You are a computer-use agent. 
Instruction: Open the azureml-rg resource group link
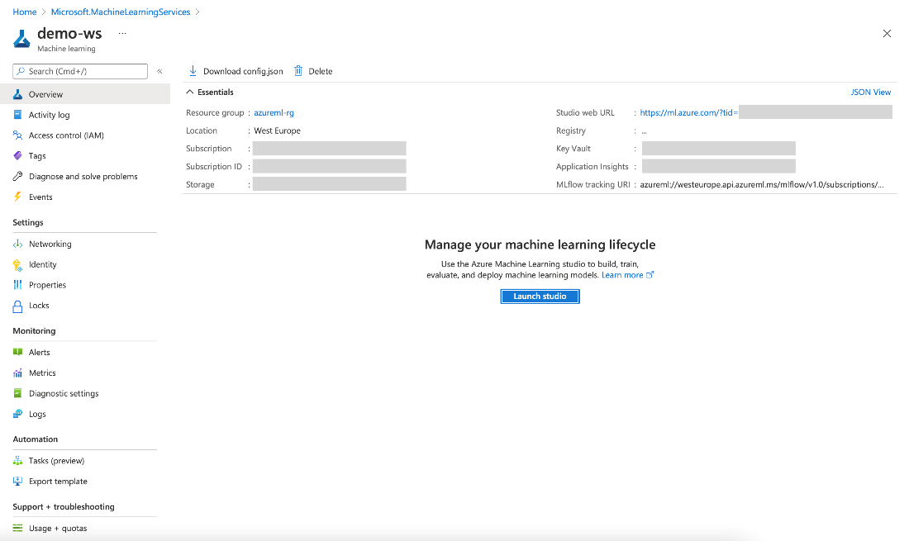coord(274,113)
